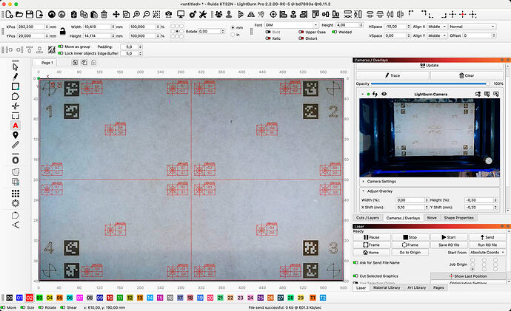
Task: Collapse the Adjust Overlay section
Action: pos(363,191)
